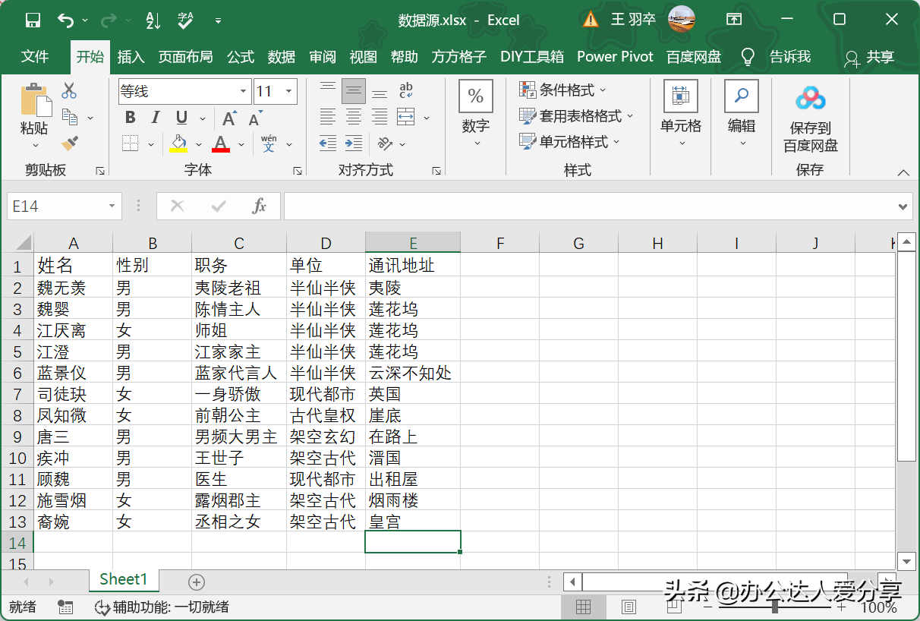Screen dimensions: 920x621
Task: Click the warning triangle icon in title bar
Action: (591, 20)
